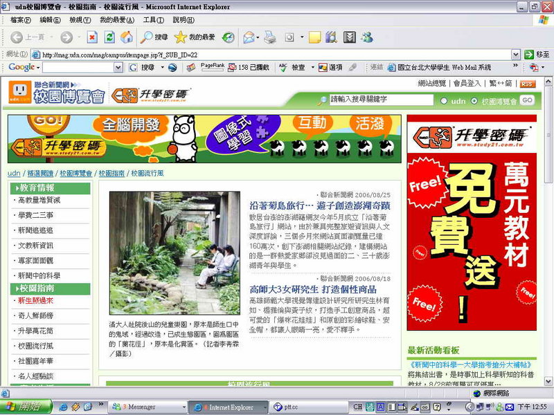The height and width of the screenshot is (415, 554).
Task: Open the garden photo thumbnail
Action: coord(175,253)
